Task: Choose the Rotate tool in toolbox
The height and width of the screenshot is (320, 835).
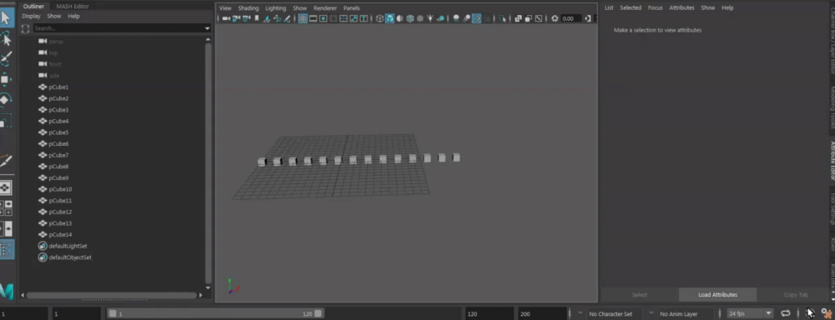Action: 5,99
